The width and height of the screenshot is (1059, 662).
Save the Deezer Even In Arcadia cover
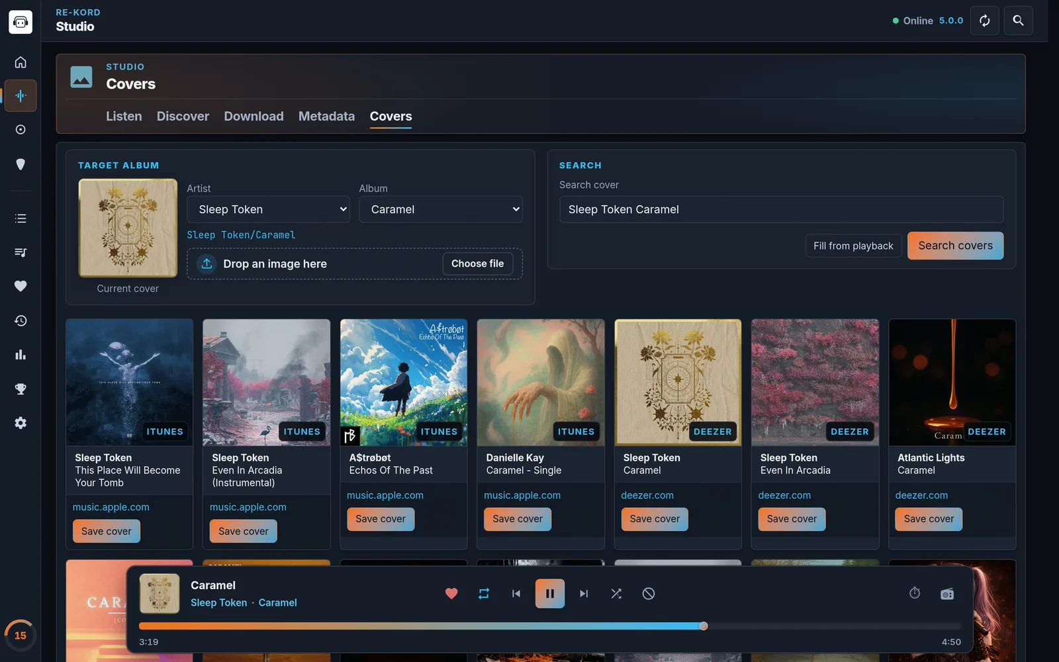coord(792,519)
